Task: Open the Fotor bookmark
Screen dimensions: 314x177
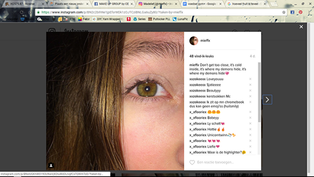Action: click(x=84, y=19)
